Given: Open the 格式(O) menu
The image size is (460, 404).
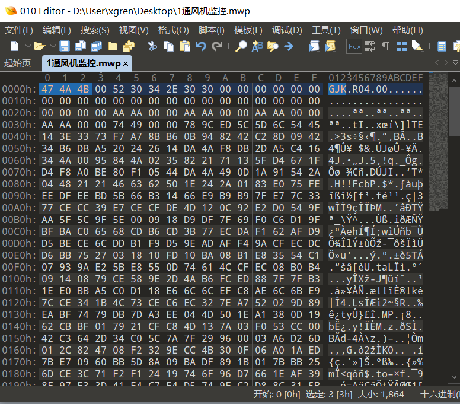Looking at the screenshot, I should point(173,30).
